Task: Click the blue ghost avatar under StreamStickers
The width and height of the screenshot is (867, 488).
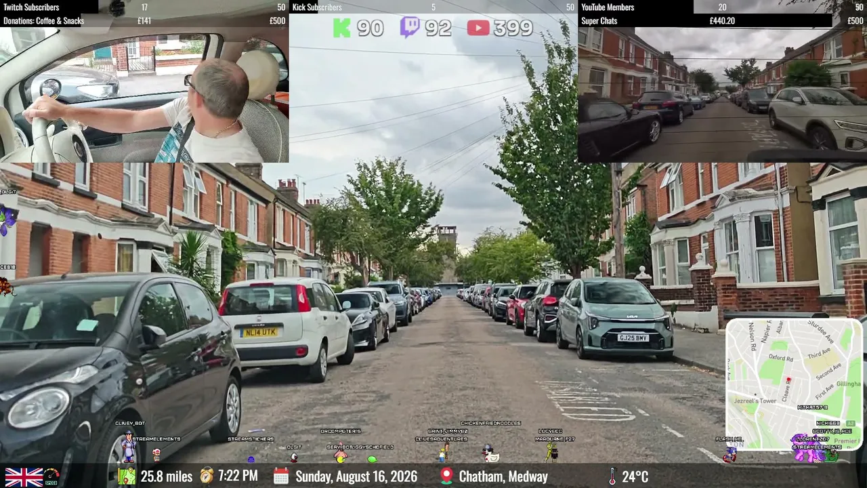Action: (251, 459)
